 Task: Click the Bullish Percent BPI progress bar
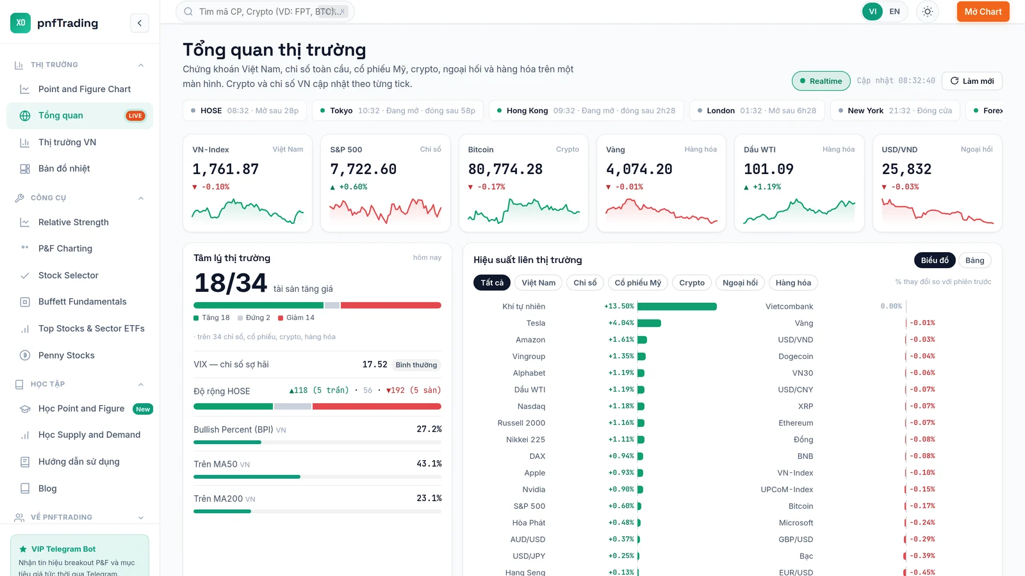317,442
